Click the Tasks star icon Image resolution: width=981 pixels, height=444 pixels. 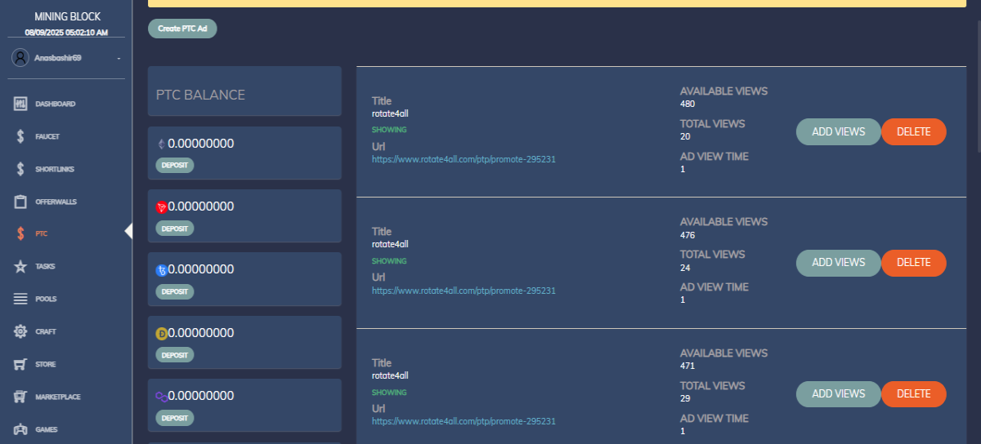coord(20,267)
